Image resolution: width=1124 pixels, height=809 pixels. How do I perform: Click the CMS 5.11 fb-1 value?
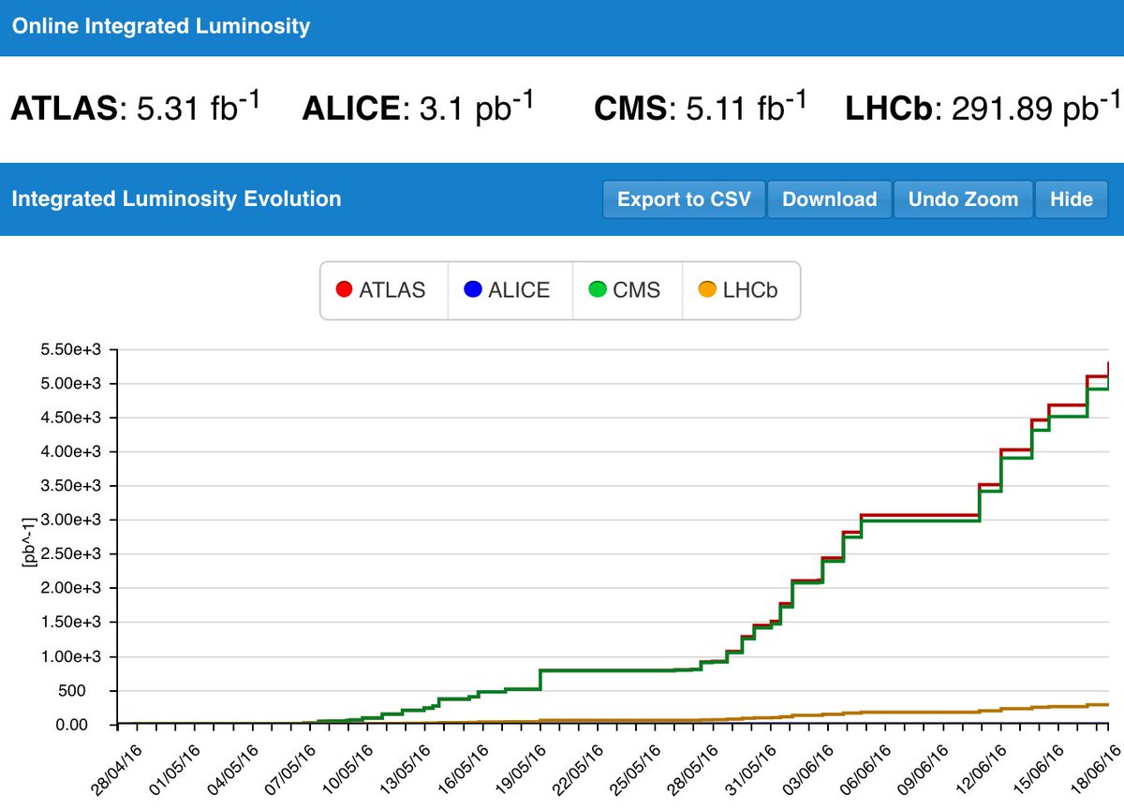click(x=700, y=107)
